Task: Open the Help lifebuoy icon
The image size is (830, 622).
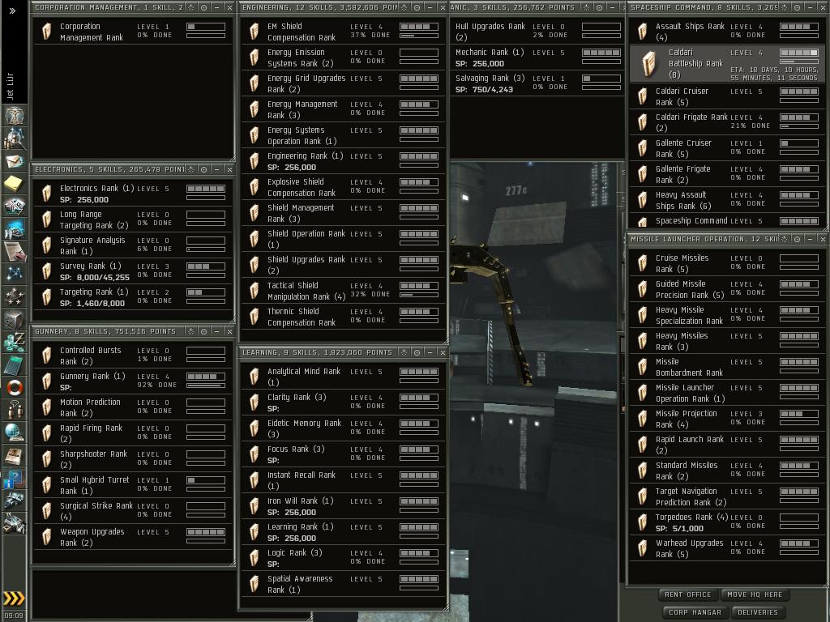Action: pos(15,387)
